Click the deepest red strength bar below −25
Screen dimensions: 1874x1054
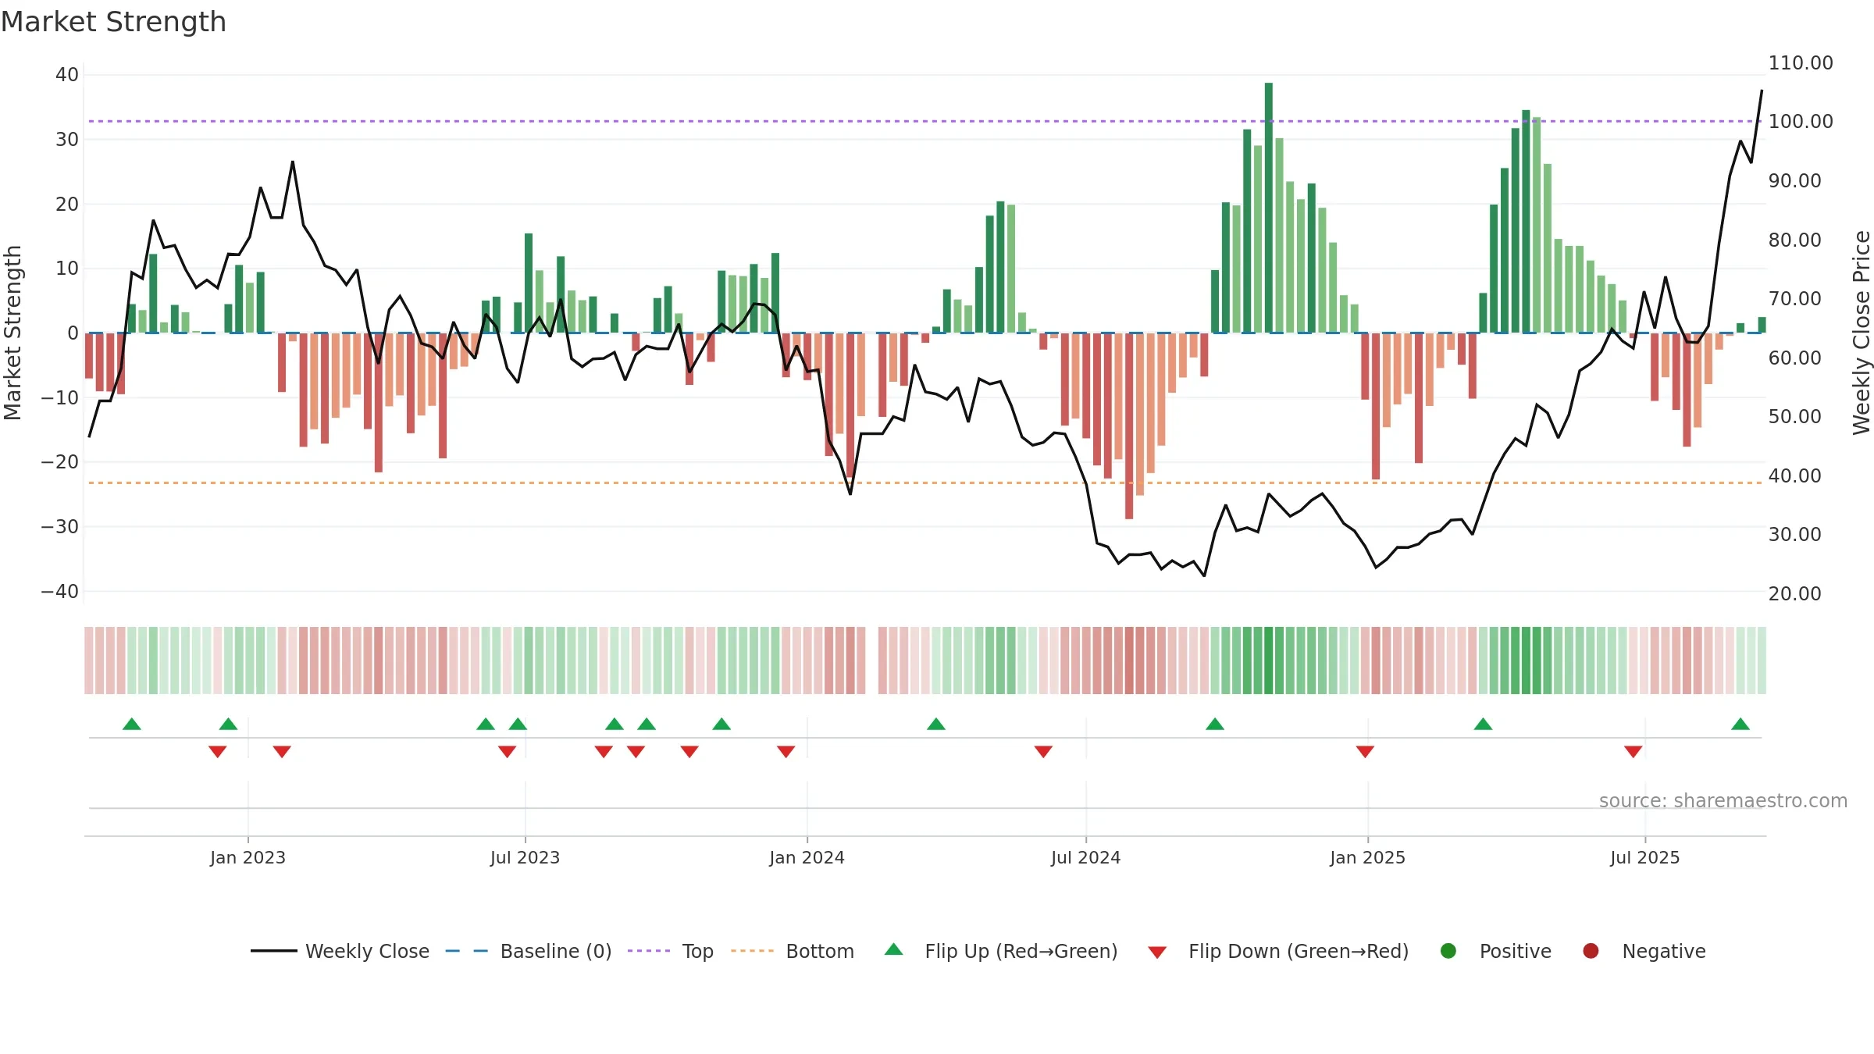point(1129,426)
